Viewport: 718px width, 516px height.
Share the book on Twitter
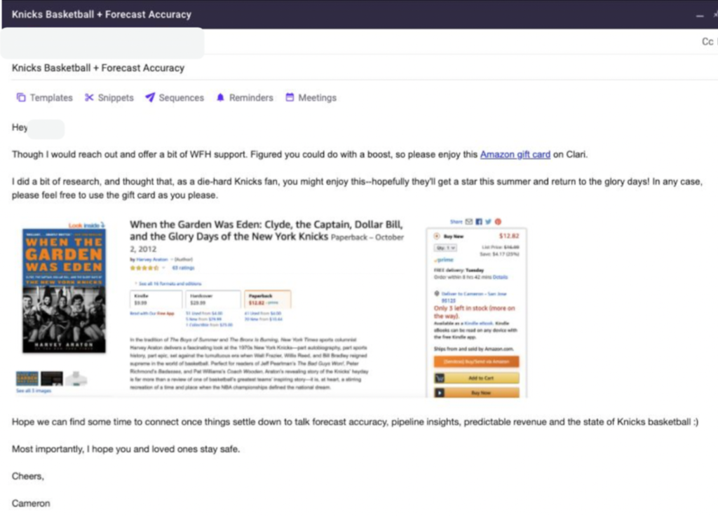(x=488, y=222)
